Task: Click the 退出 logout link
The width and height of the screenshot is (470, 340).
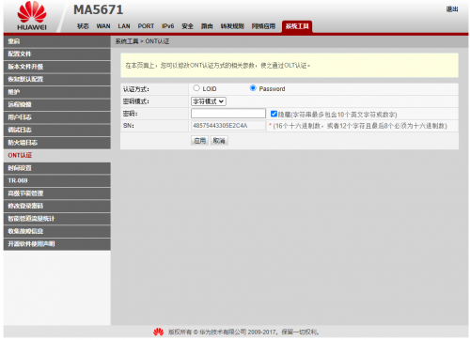Action: tap(452, 9)
